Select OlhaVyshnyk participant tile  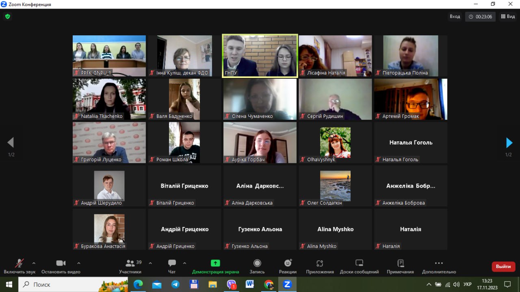[x=335, y=143]
